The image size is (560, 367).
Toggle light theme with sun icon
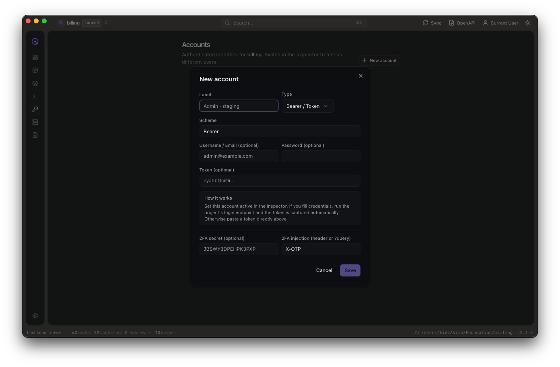click(x=527, y=23)
